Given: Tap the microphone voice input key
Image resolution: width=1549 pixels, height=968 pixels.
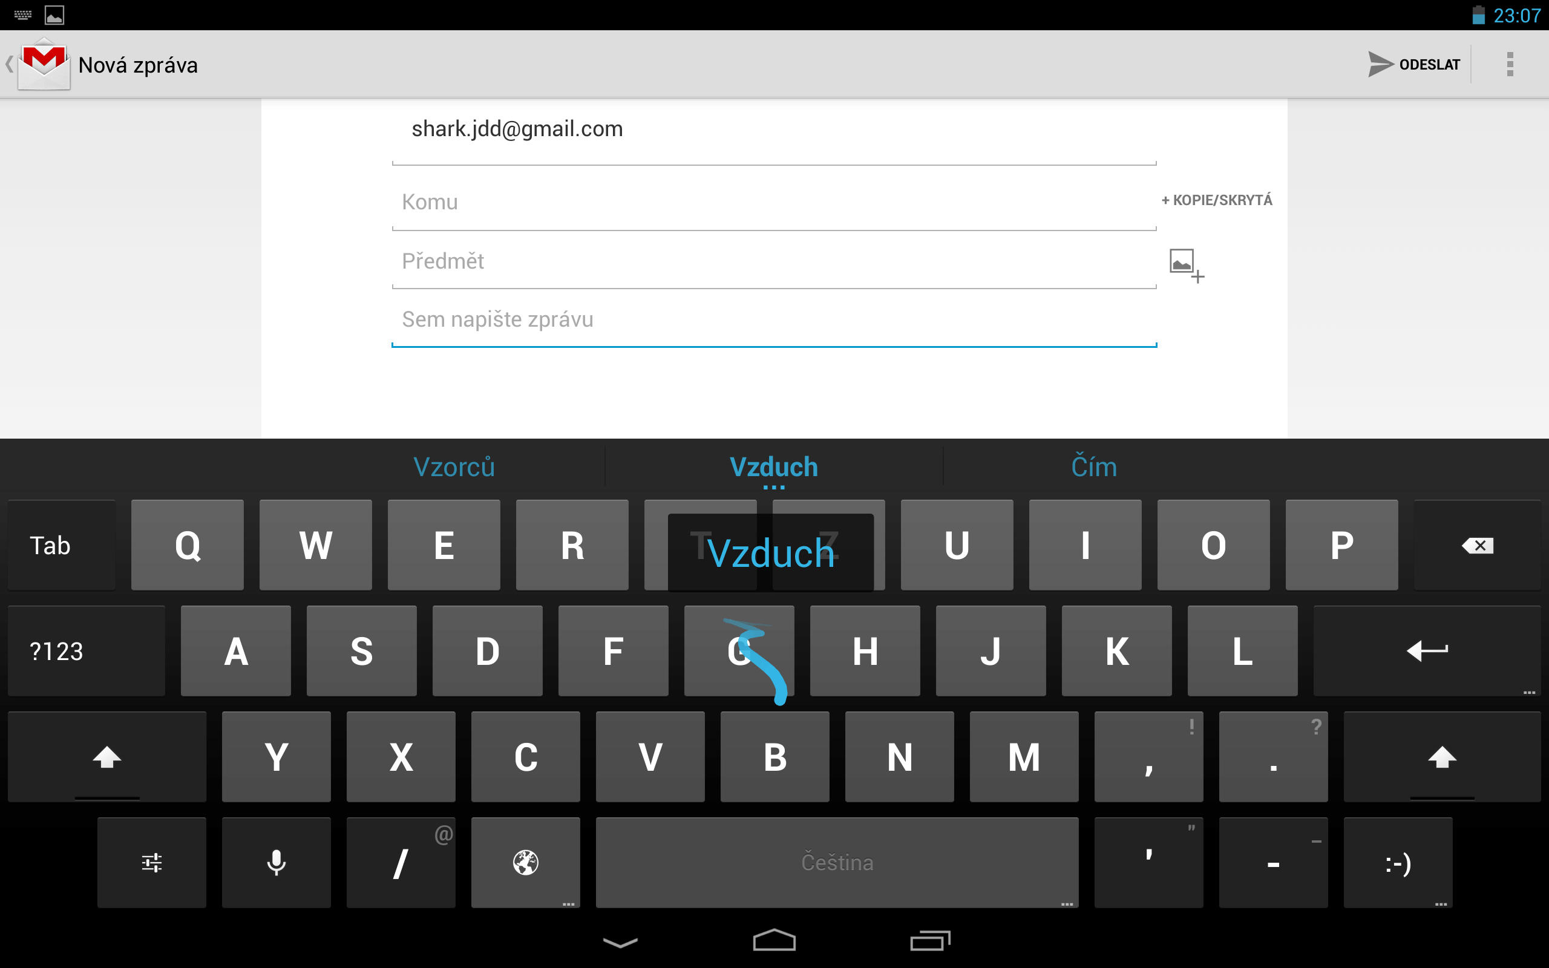Looking at the screenshot, I should click(276, 862).
